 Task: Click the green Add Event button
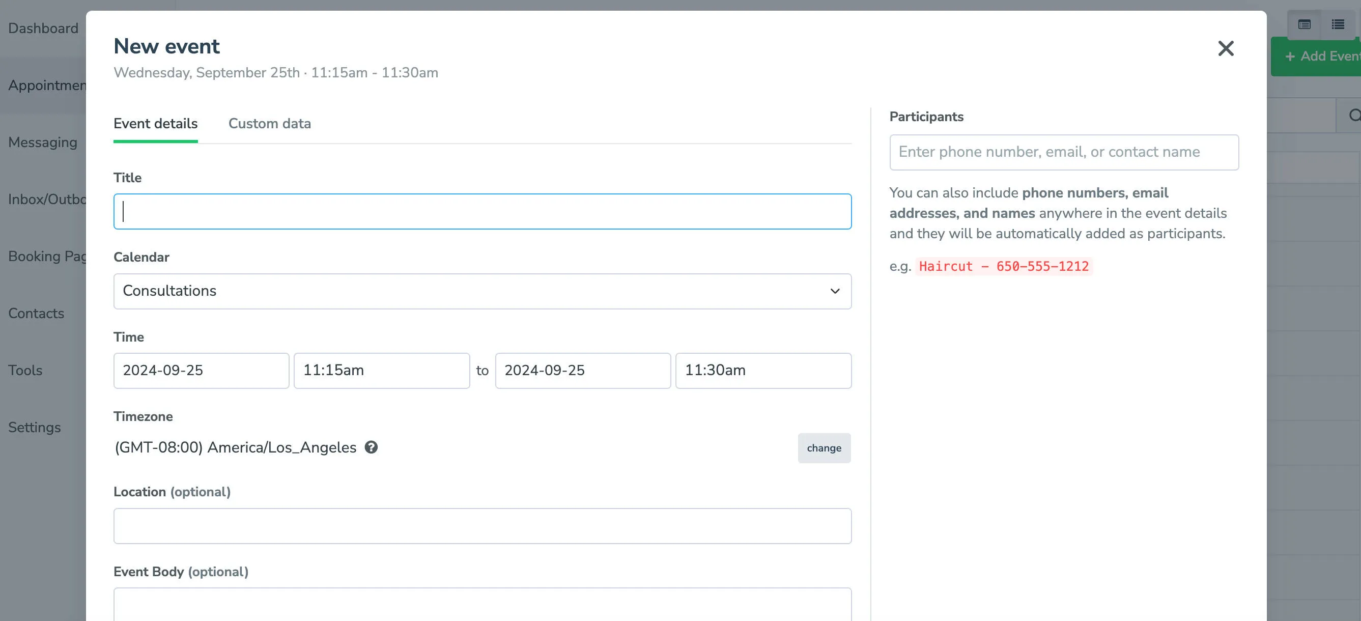(1319, 56)
